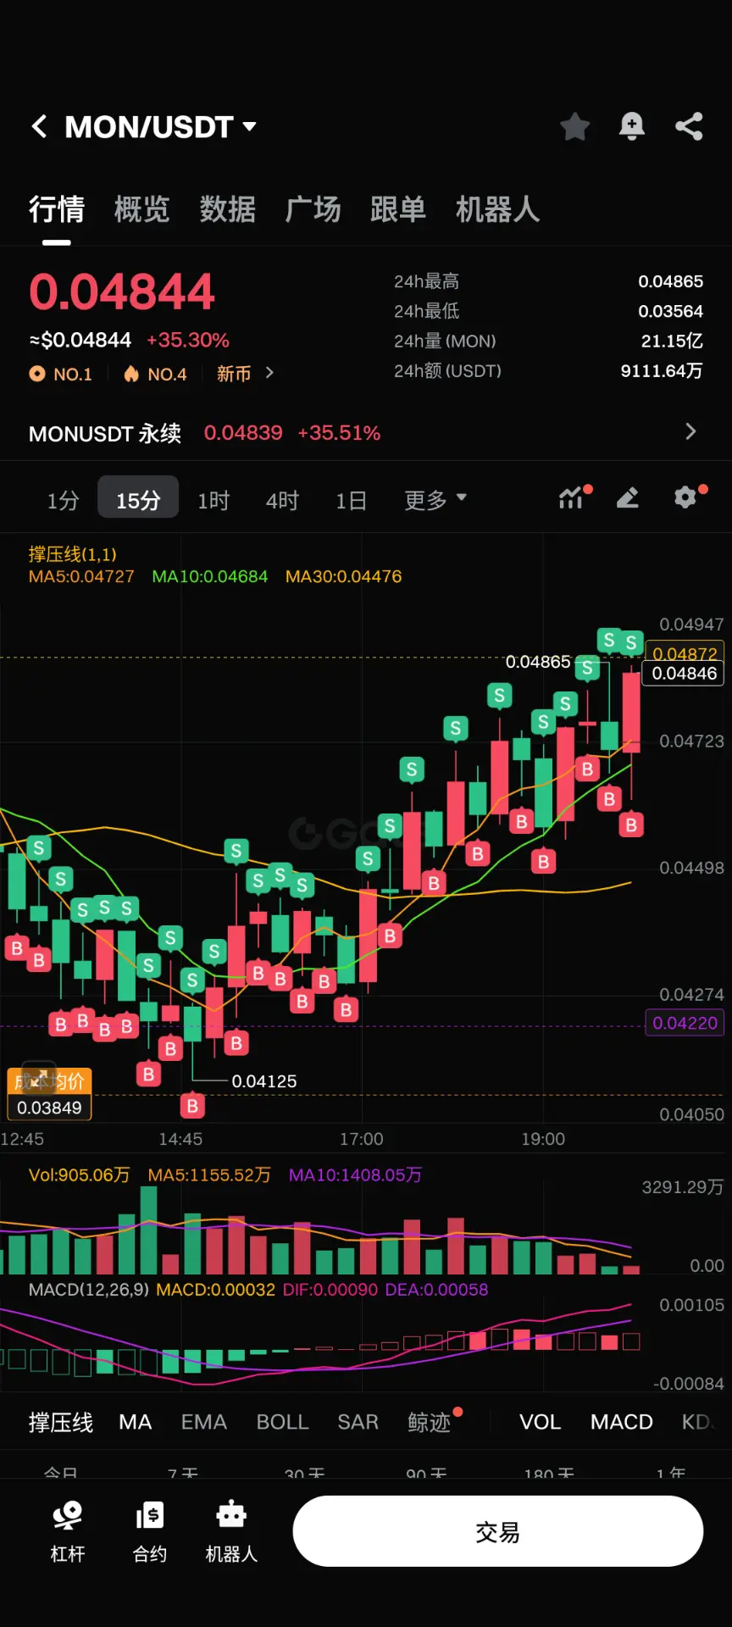The height and width of the screenshot is (1627, 732).
Task: Toggle the SAR indicator
Action: (x=358, y=1422)
